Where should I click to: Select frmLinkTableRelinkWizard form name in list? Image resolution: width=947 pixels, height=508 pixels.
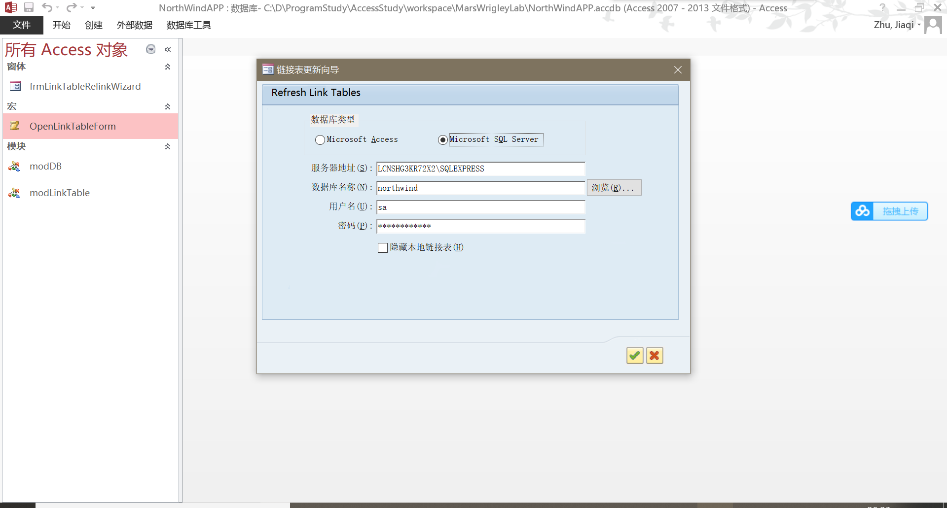point(85,86)
